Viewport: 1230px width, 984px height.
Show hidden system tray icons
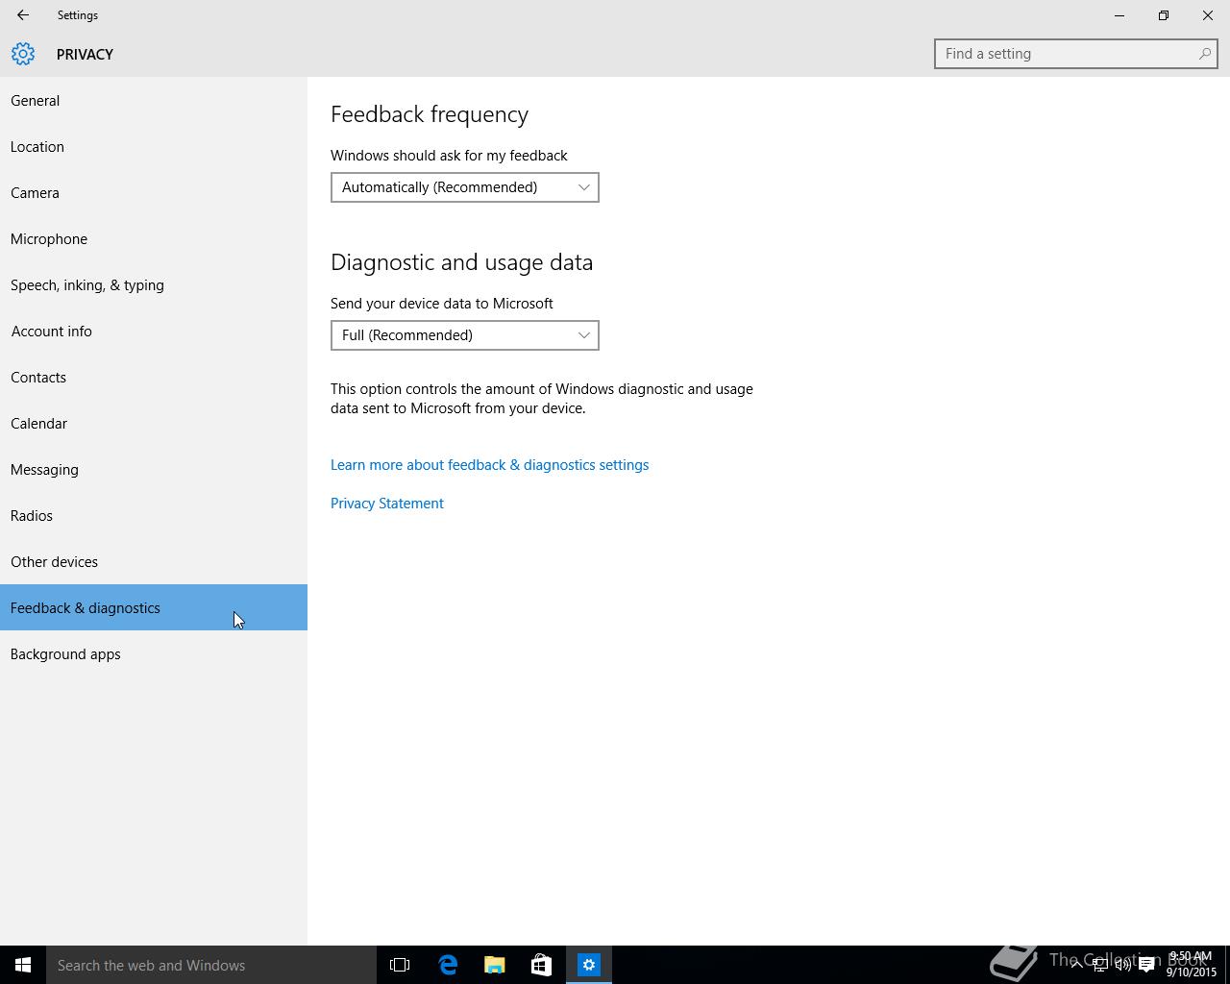click(x=1076, y=965)
